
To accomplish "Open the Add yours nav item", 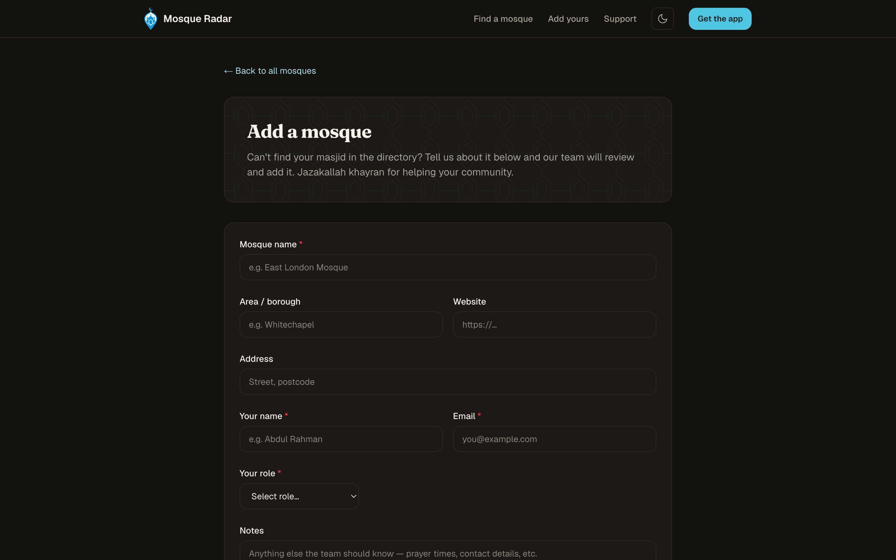I will click(568, 19).
